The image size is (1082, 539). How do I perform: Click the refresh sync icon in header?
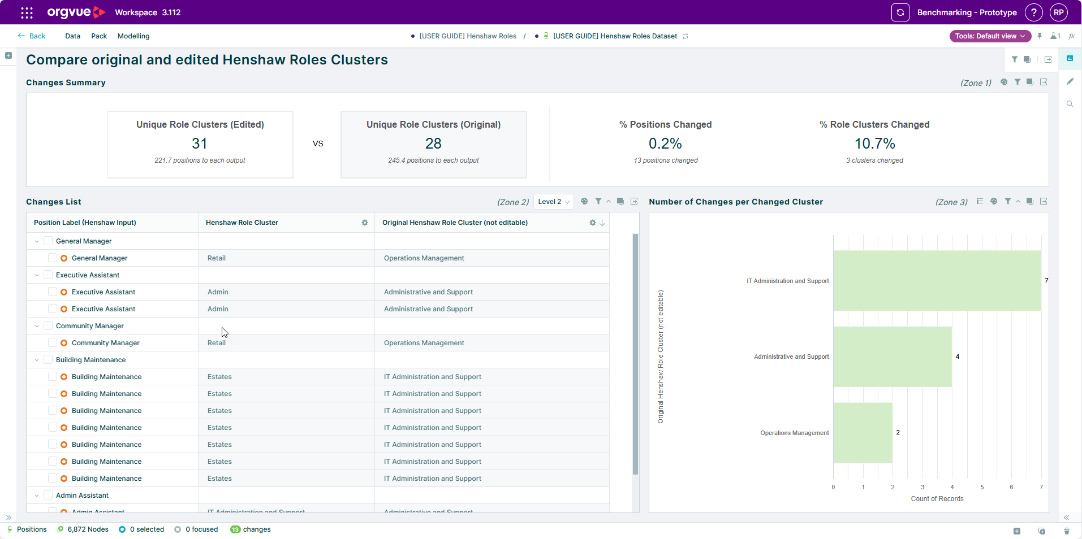point(900,12)
